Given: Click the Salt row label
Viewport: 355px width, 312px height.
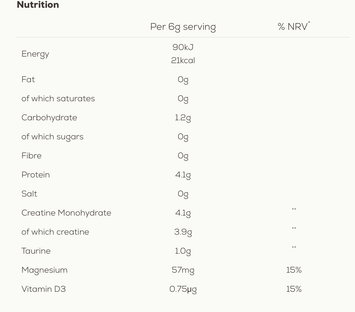Looking at the screenshot, I should coord(29,194).
